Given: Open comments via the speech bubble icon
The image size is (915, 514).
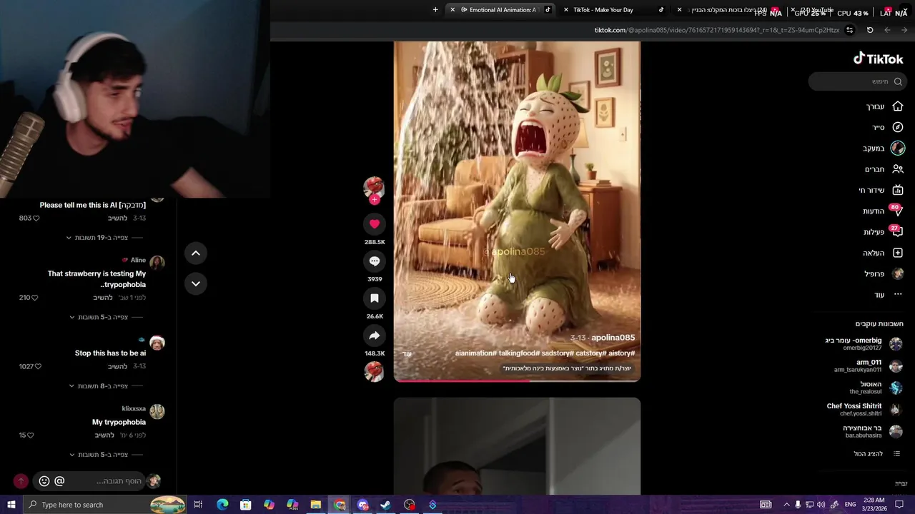Looking at the screenshot, I should [x=374, y=261].
